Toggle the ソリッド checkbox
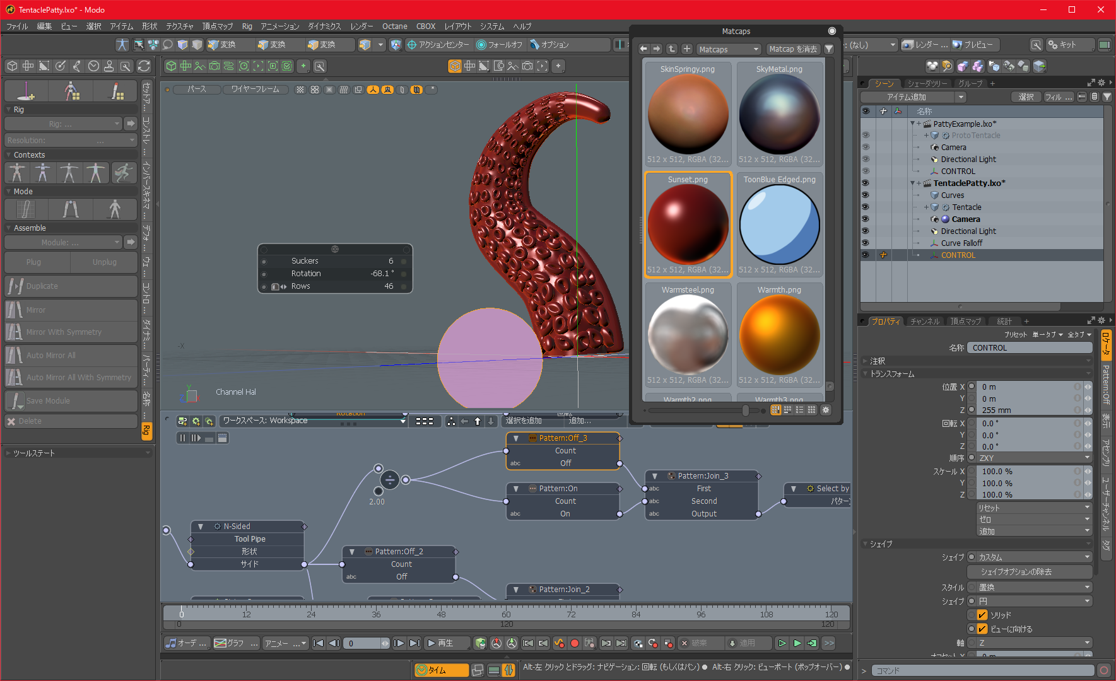The height and width of the screenshot is (681, 1116). [x=982, y=615]
